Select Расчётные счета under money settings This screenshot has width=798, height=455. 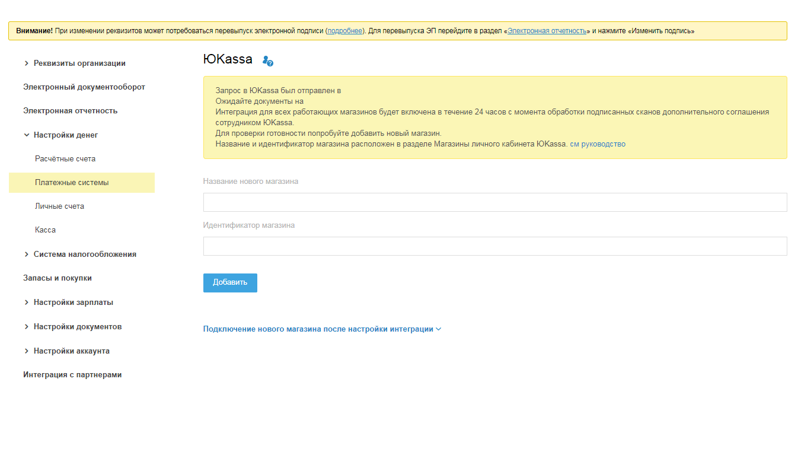click(x=65, y=159)
